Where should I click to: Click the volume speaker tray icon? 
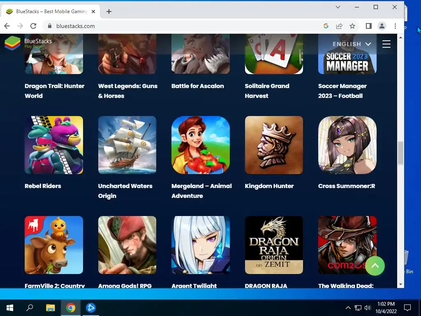coord(368,308)
